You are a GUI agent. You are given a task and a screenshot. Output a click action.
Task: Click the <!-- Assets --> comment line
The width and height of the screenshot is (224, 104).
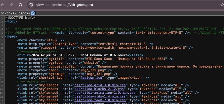click(32, 81)
